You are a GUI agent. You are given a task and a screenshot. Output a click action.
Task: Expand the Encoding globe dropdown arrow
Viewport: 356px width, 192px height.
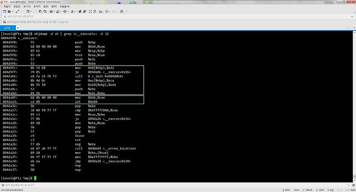(x=68, y=11)
